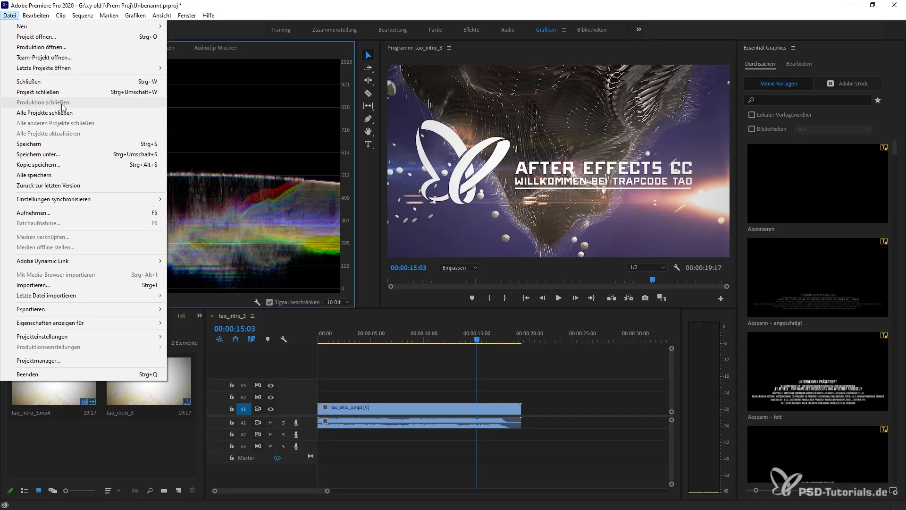Viewport: 906px width, 510px height.
Task: Check Bibliotheken checkbox
Action: click(x=752, y=129)
